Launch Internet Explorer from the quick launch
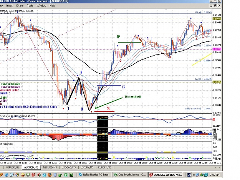 point(7,175)
